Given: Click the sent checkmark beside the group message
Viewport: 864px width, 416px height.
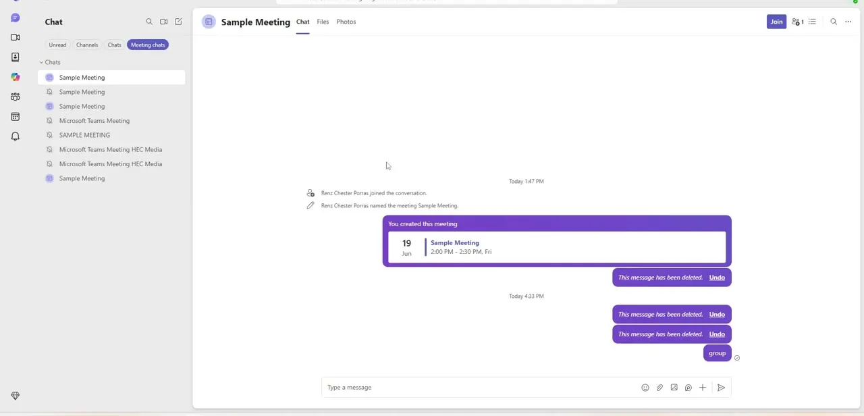Looking at the screenshot, I should tap(737, 358).
